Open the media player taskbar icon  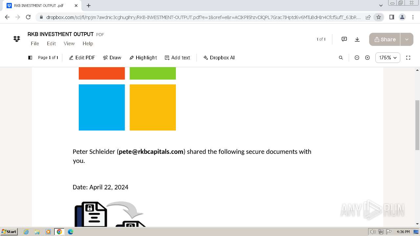tap(48, 232)
